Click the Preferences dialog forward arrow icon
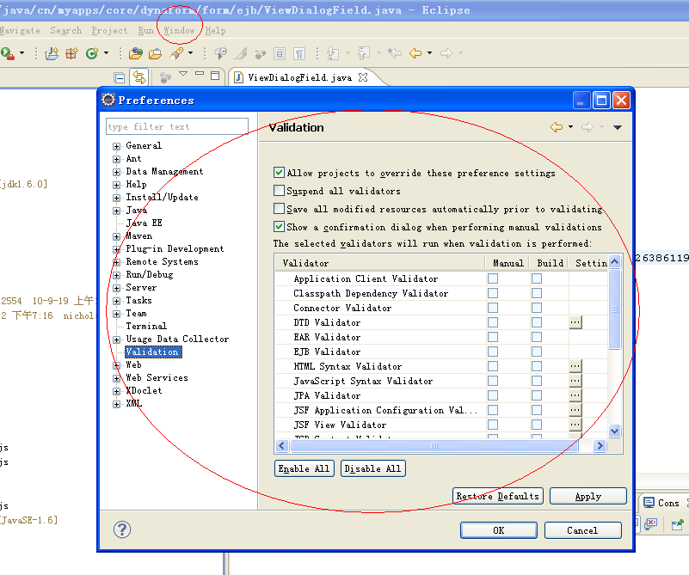The width and height of the screenshot is (689, 575). click(x=587, y=127)
